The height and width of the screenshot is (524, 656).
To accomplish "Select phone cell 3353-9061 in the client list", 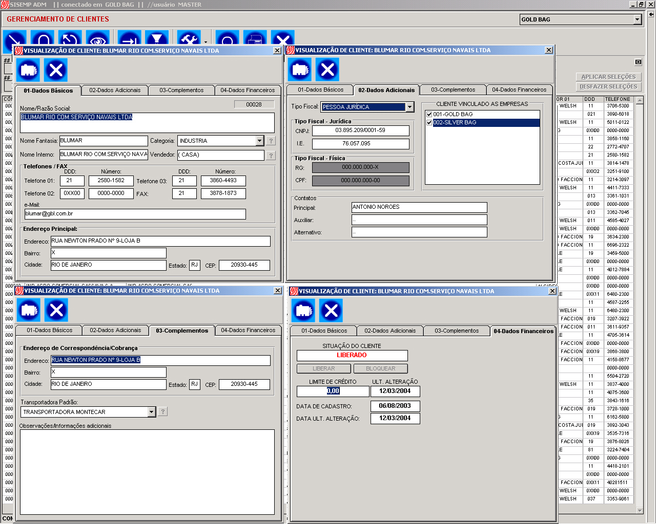I will click(619, 499).
